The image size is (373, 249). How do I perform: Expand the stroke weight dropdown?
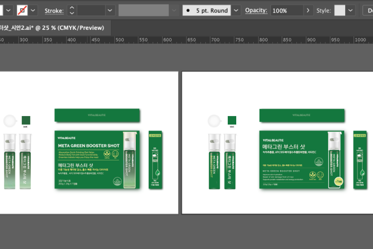click(x=110, y=10)
